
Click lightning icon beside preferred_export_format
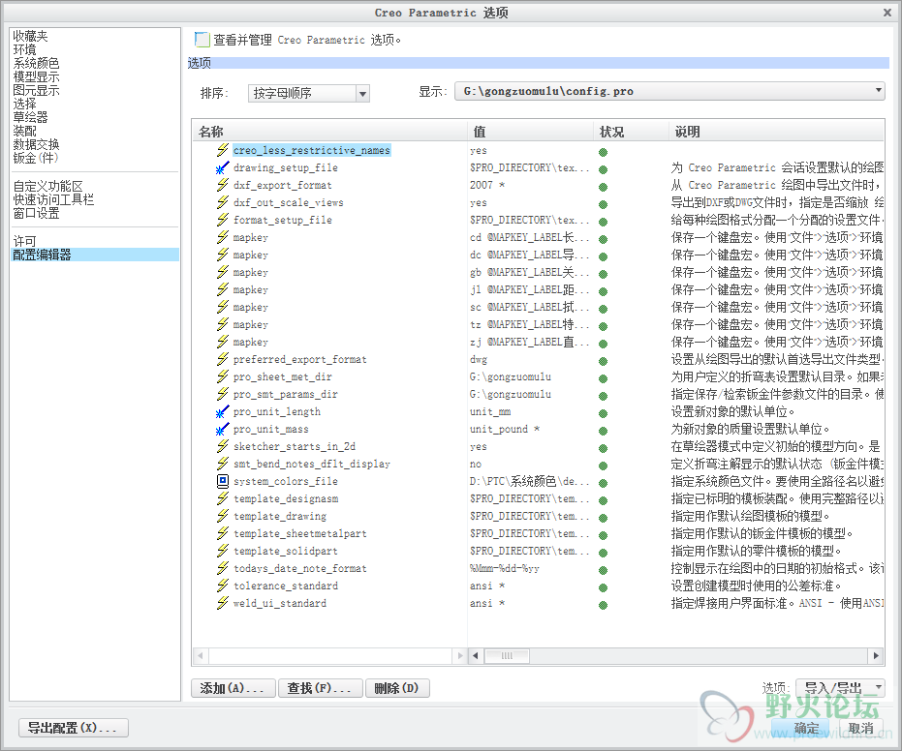[223, 359]
